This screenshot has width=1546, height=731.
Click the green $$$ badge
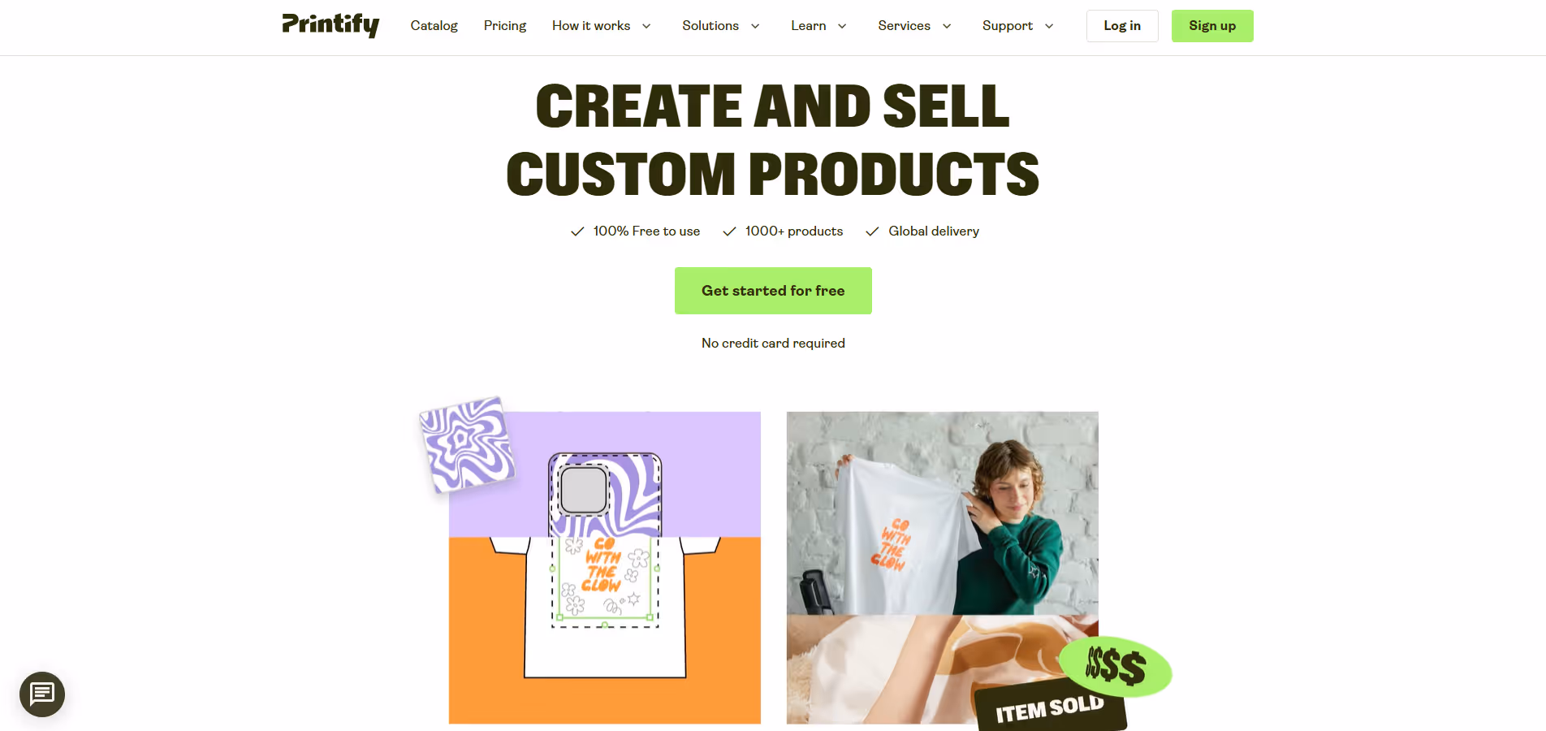point(1116,667)
